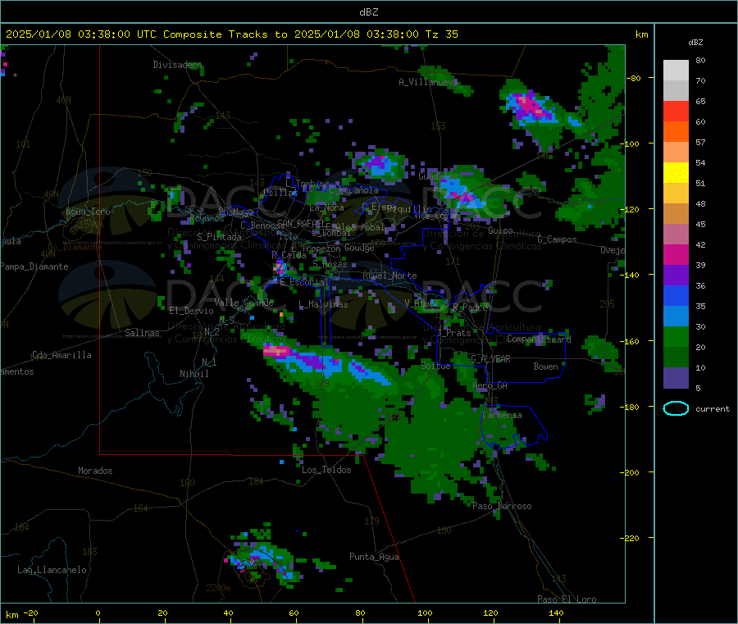The image size is (738, 624).
Task: Click the 80 dBZ legend color band
Action: coord(676,71)
